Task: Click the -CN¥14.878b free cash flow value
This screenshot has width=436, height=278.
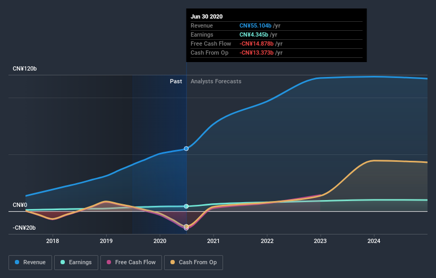Action: pyautogui.click(x=257, y=44)
